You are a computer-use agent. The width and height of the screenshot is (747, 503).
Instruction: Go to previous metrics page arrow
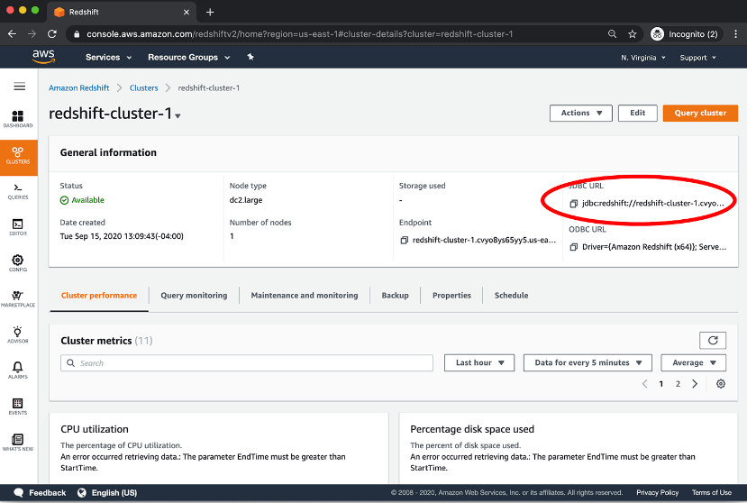point(645,384)
